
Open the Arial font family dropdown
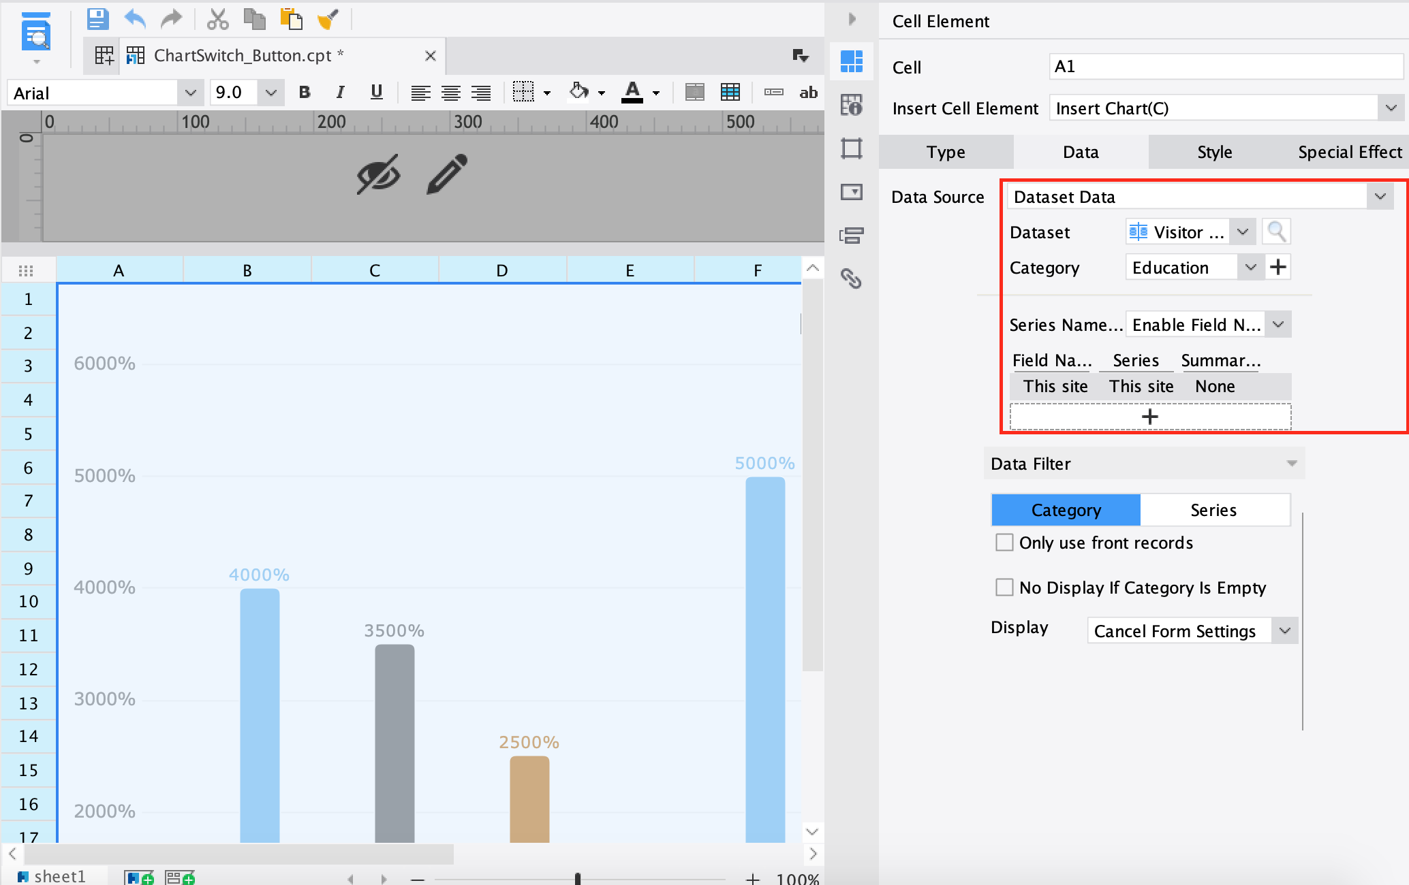point(190,93)
